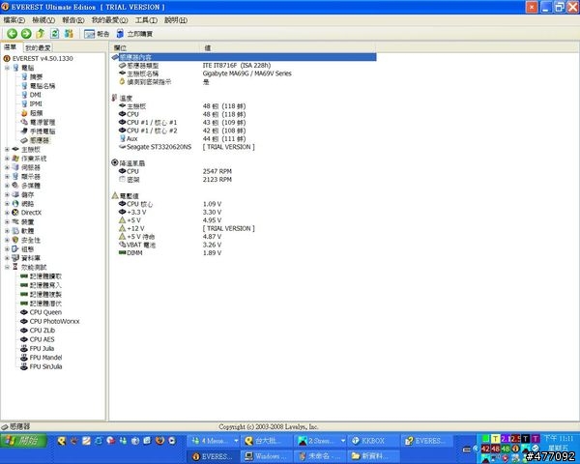Image resolution: width=580 pixels, height=464 pixels.
Task: Open the 報告(R) menu
Action: click(73, 20)
